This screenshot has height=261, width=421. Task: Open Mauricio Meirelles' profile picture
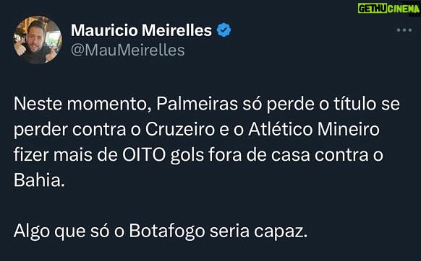click(38, 40)
